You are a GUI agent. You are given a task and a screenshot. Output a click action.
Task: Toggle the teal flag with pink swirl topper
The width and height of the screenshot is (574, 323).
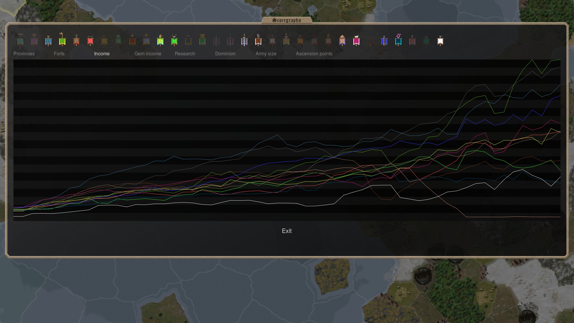399,40
